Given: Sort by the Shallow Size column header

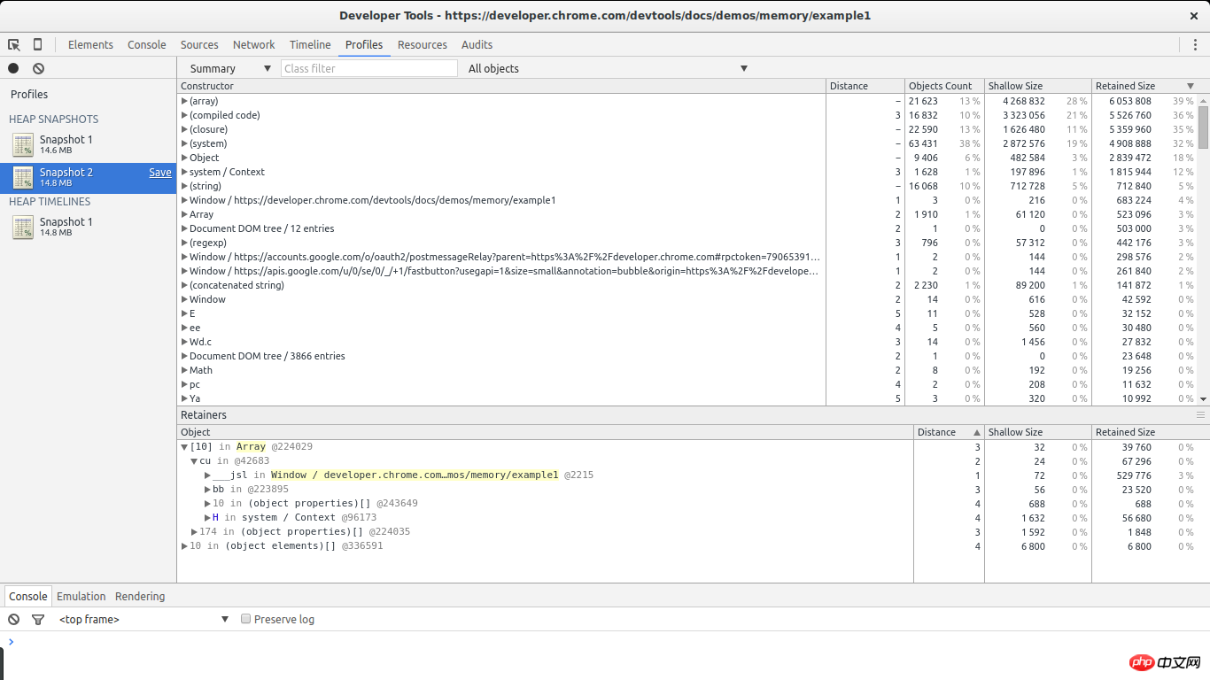Looking at the screenshot, I should (1038, 86).
